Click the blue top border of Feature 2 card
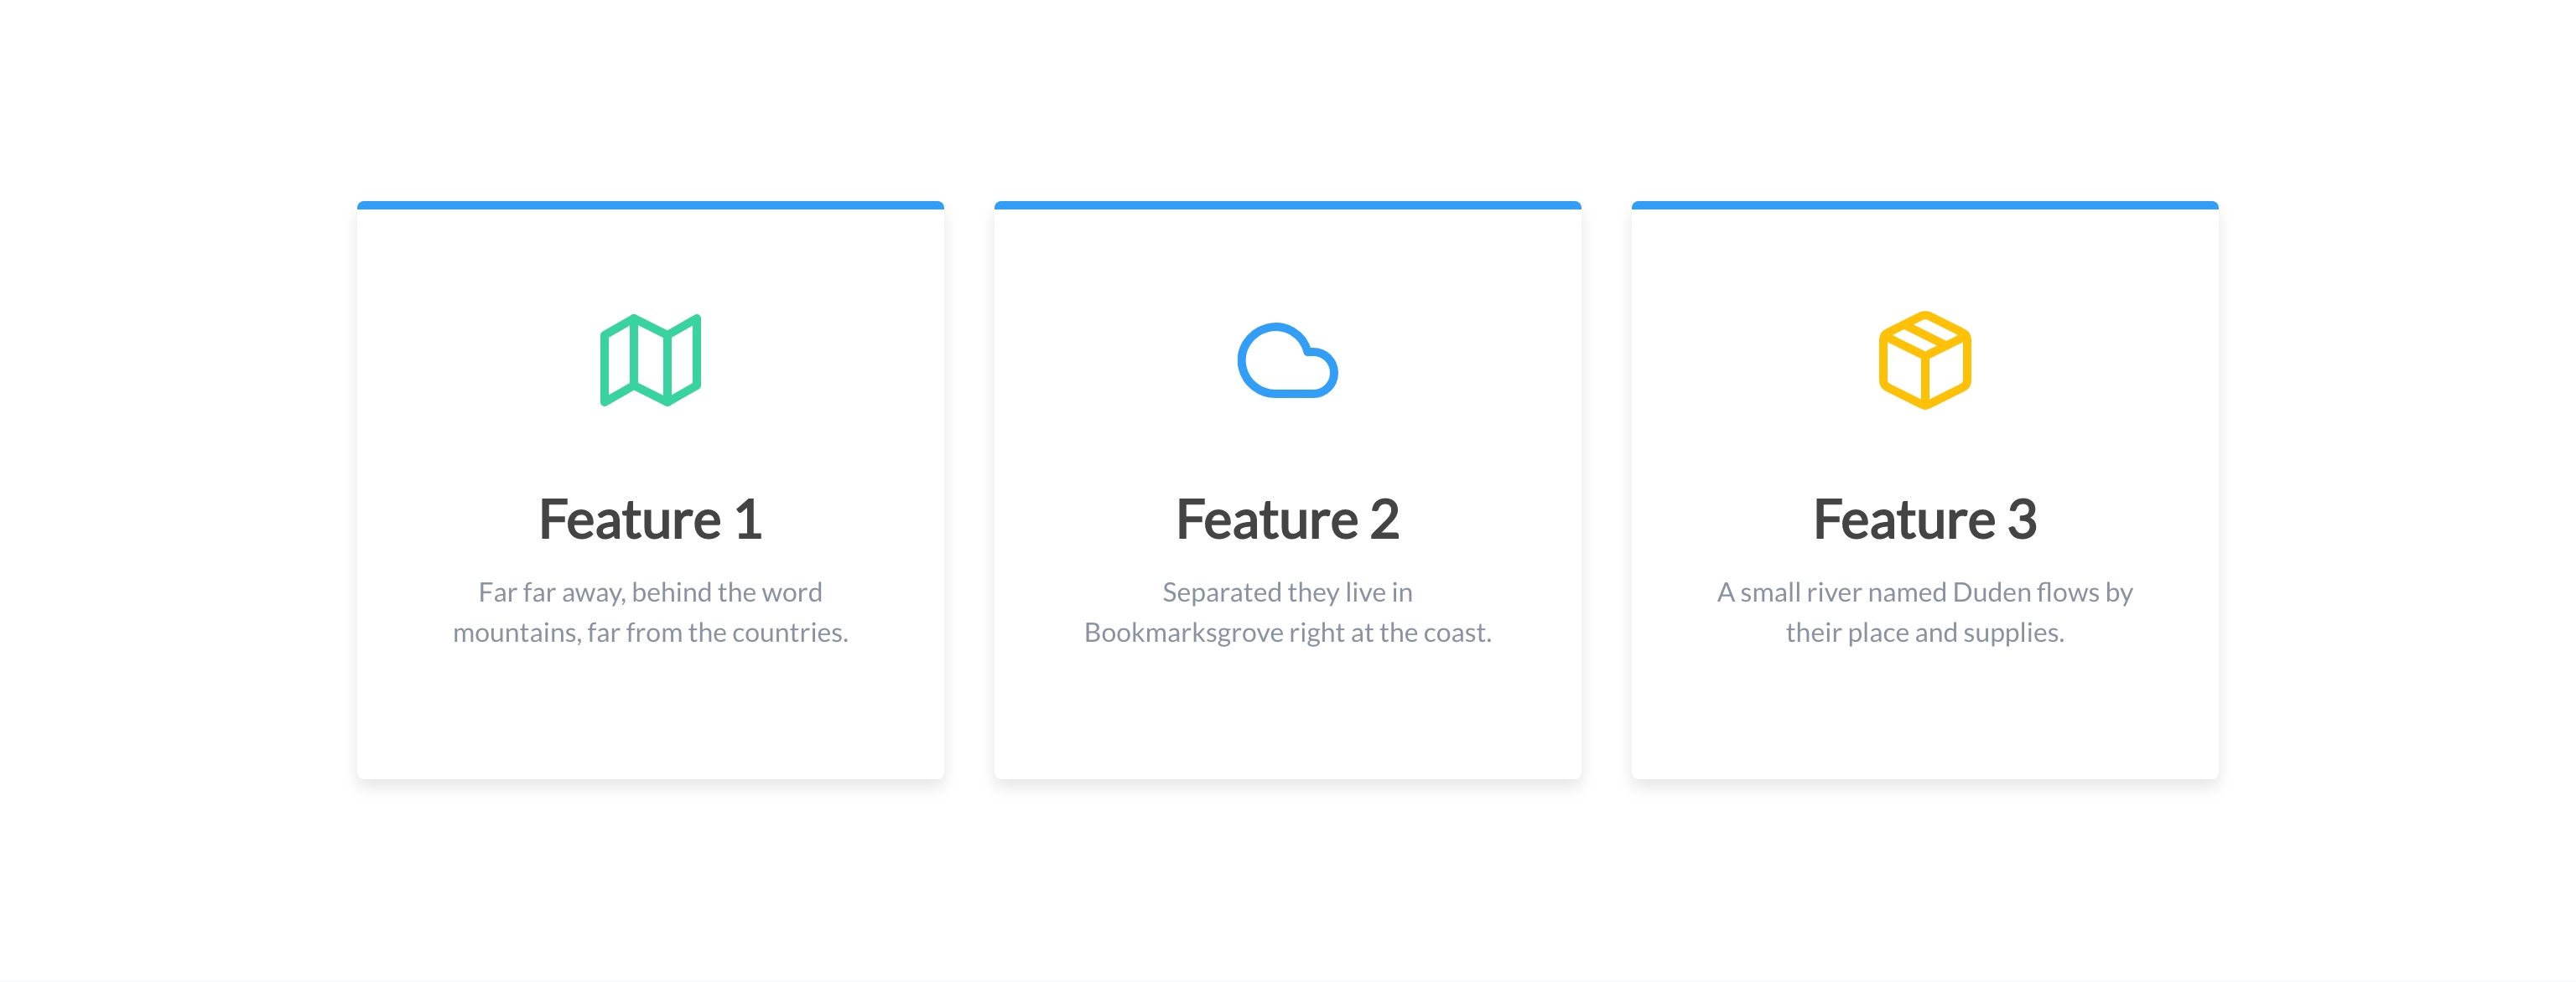 point(1287,204)
